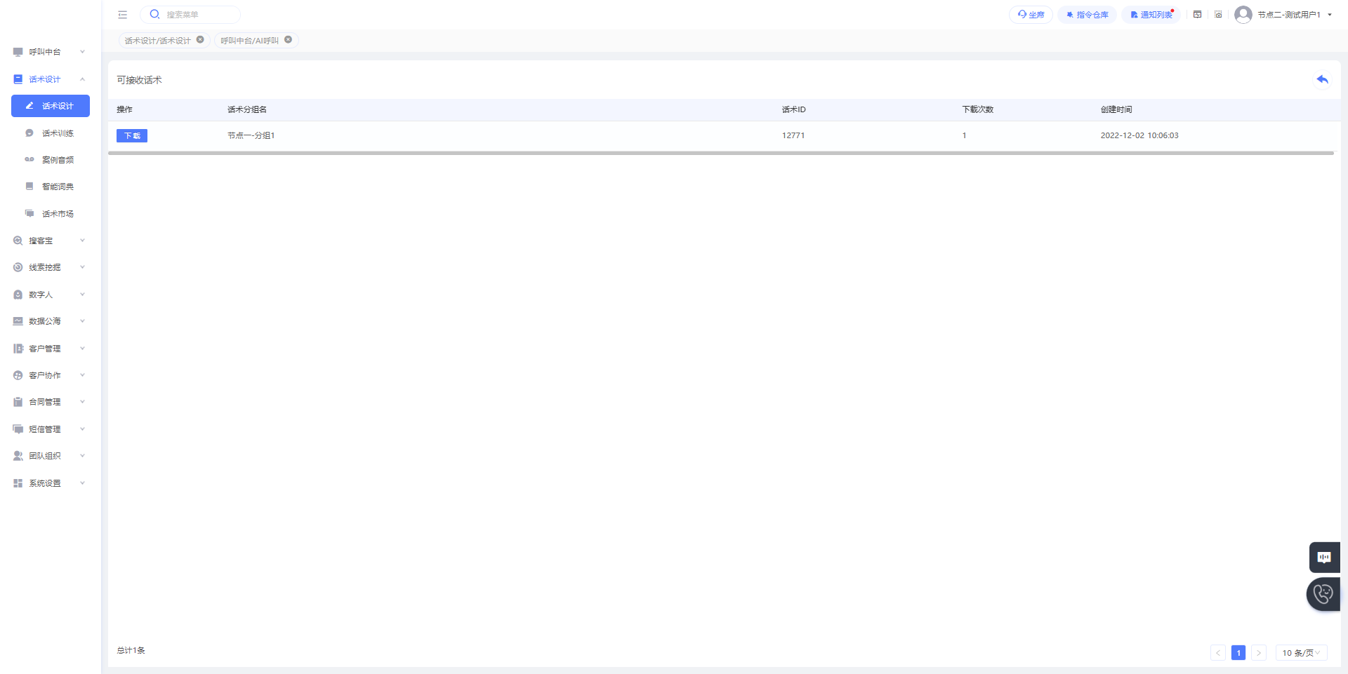Viewport: 1348px width, 674px height.
Task: Open the 节点二-测试用户1 user dropdown arrow
Action: click(1330, 15)
